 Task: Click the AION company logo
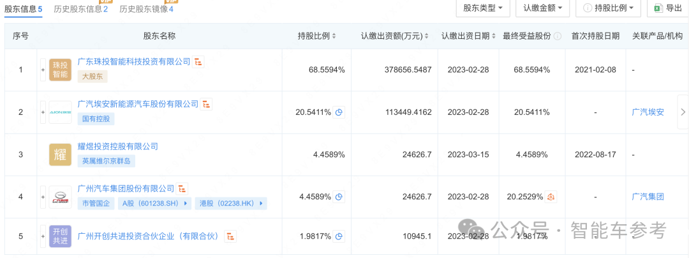60,112
